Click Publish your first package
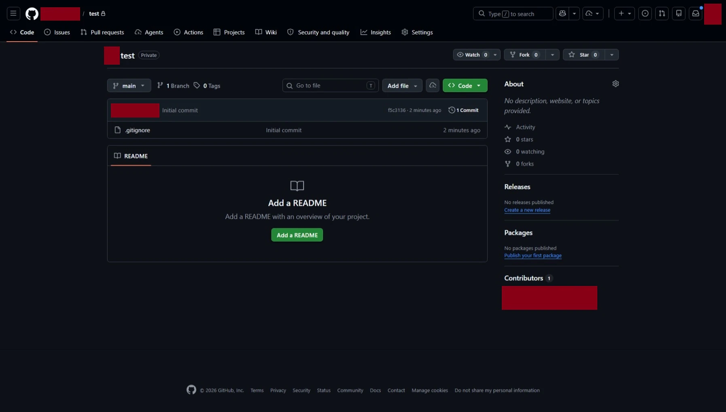Image resolution: width=726 pixels, height=412 pixels. (533, 256)
